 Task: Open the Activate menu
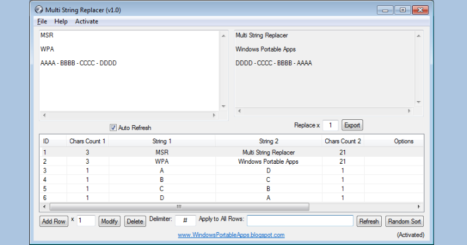coord(86,22)
